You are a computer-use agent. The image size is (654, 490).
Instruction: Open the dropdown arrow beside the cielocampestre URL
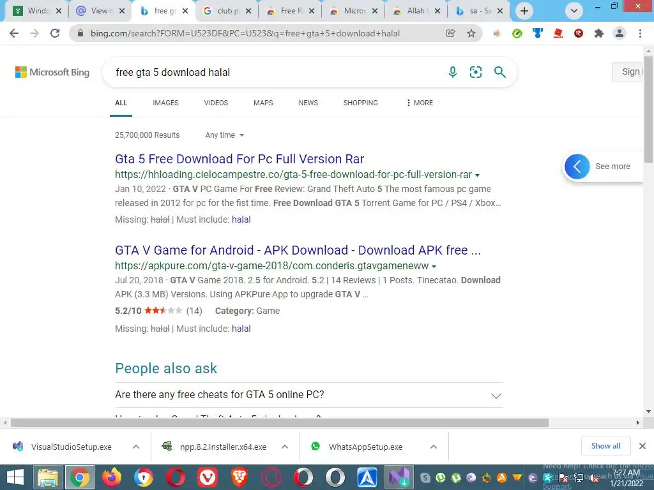coord(477,175)
